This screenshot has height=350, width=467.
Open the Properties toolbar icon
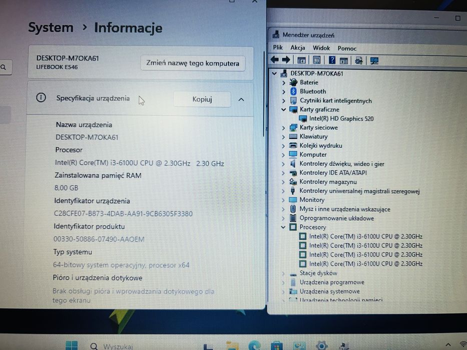[x=317, y=60]
